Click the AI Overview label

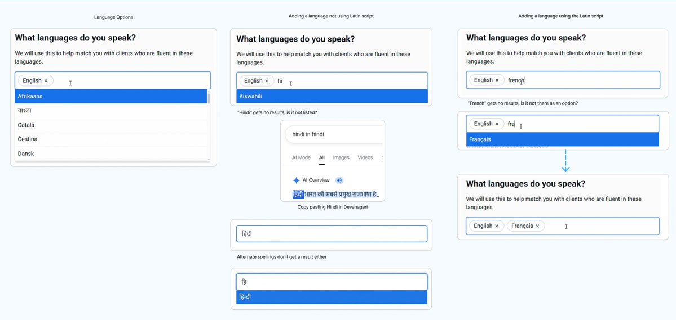(316, 180)
